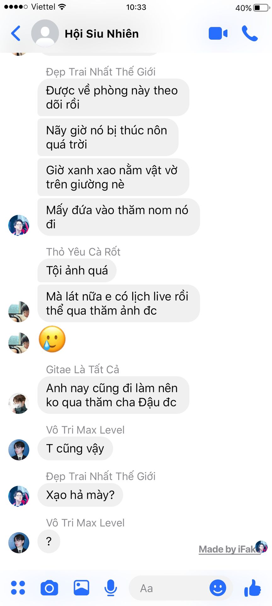Tap Gitae Là Tất Cả's avatar
Screen dimensions: 272x606
[19, 403]
